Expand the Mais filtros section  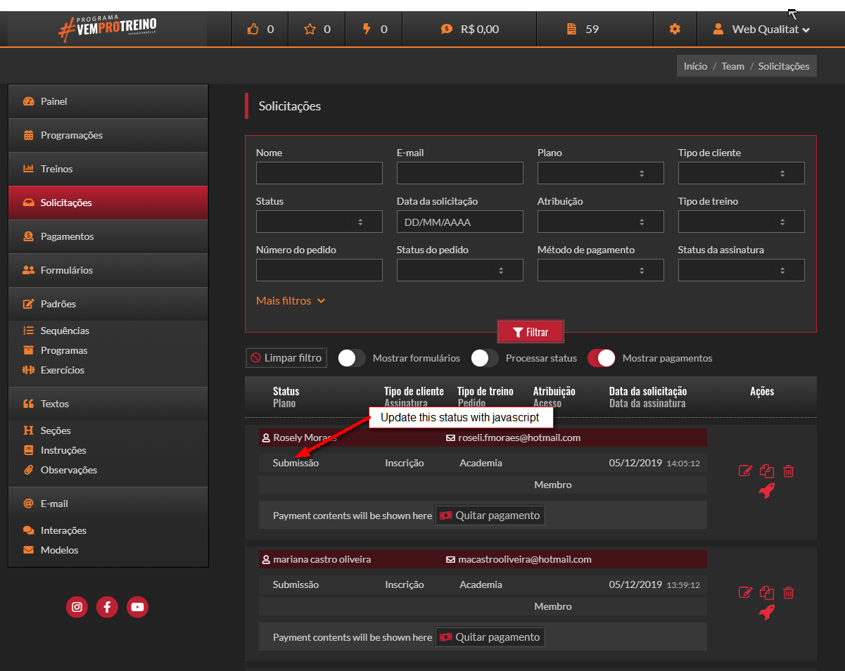pos(291,301)
